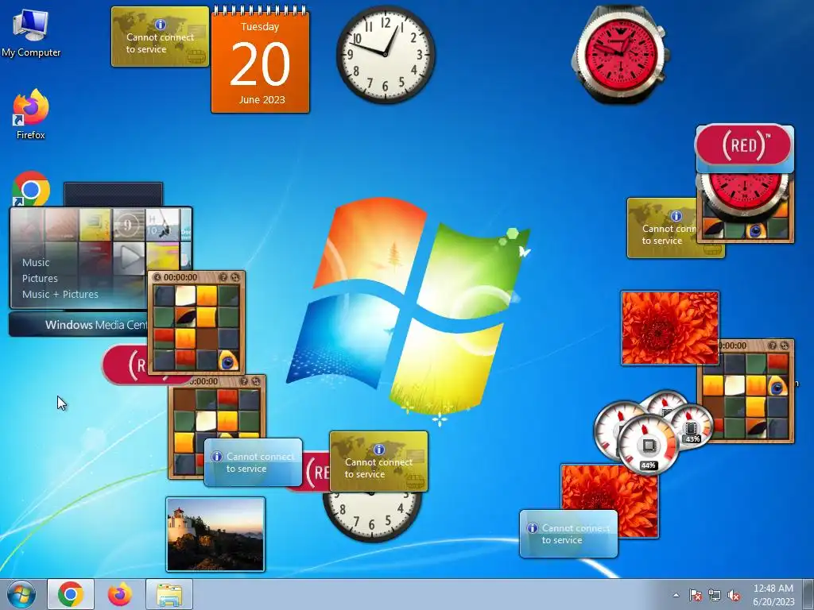
Task: Select the play-arrow thumbnail in Media Center gadget
Action: click(x=129, y=257)
